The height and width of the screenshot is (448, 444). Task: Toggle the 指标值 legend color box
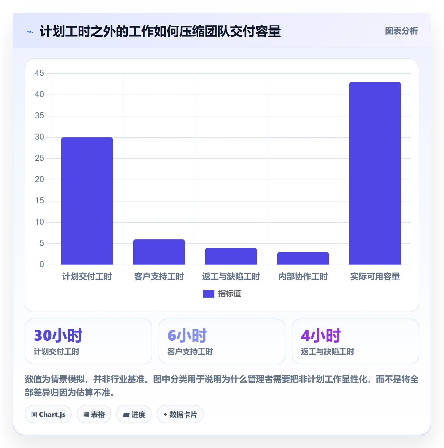(x=208, y=294)
